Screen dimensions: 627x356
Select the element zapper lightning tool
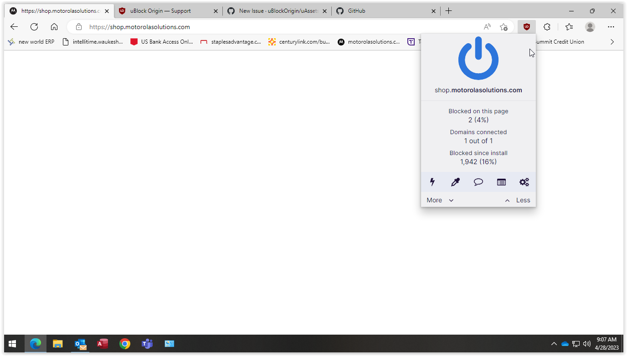tap(432, 182)
